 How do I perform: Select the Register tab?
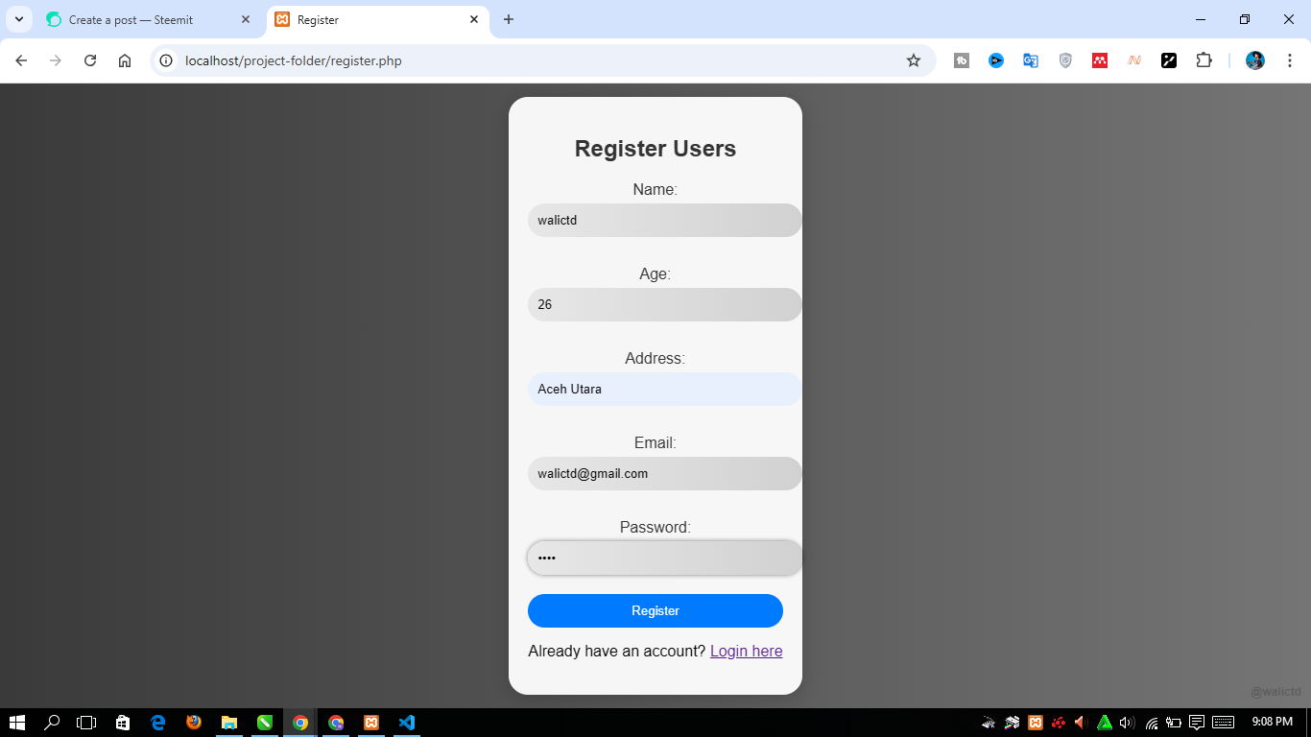point(377,19)
